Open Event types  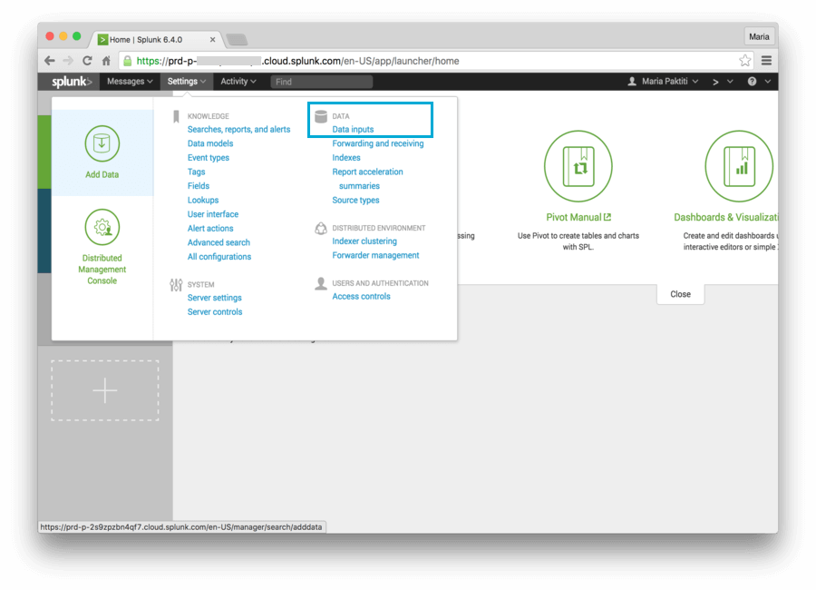pyautogui.click(x=209, y=157)
